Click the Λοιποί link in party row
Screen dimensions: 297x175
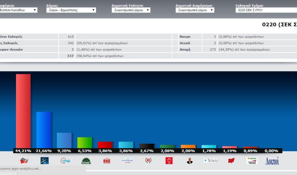pos(272,161)
